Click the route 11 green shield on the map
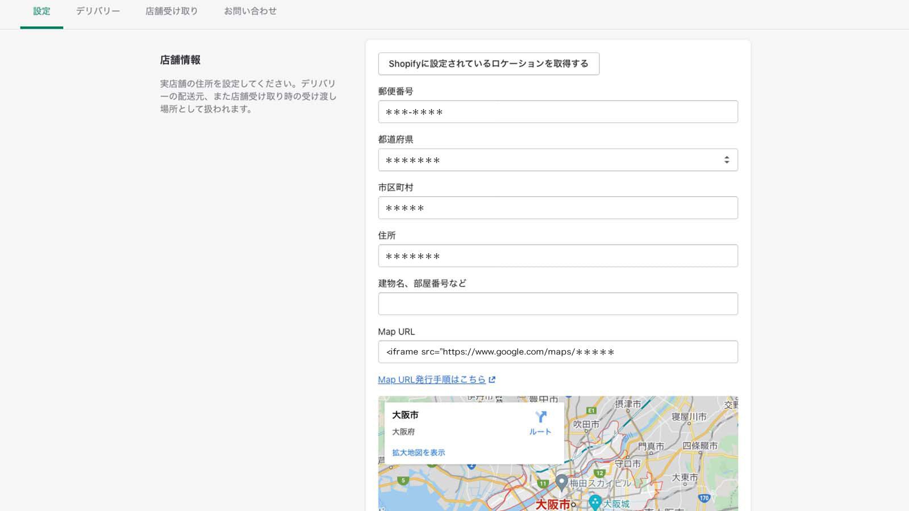 coord(544,484)
